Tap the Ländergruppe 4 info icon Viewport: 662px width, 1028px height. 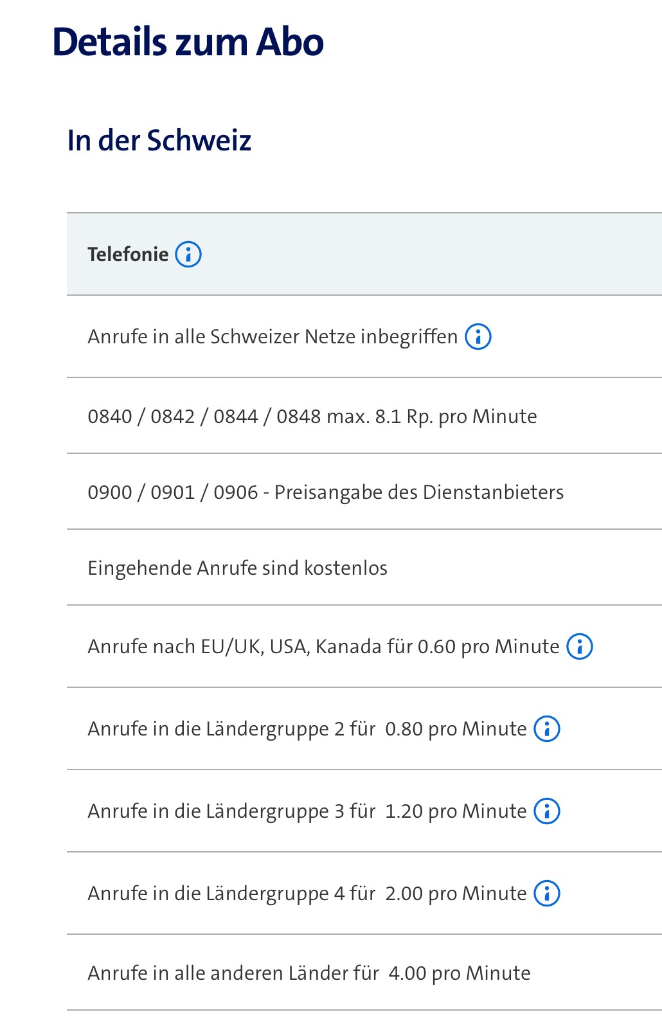tap(548, 893)
